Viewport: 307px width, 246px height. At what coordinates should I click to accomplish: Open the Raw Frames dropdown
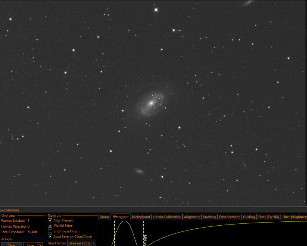click(x=82, y=243)
